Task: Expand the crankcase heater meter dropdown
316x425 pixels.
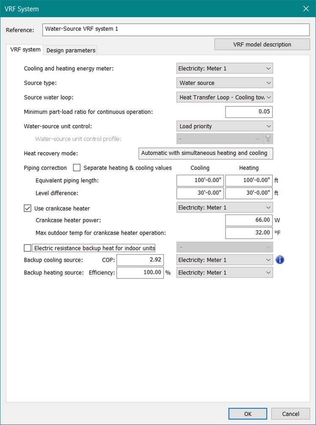Action: (x=224, y=207)
